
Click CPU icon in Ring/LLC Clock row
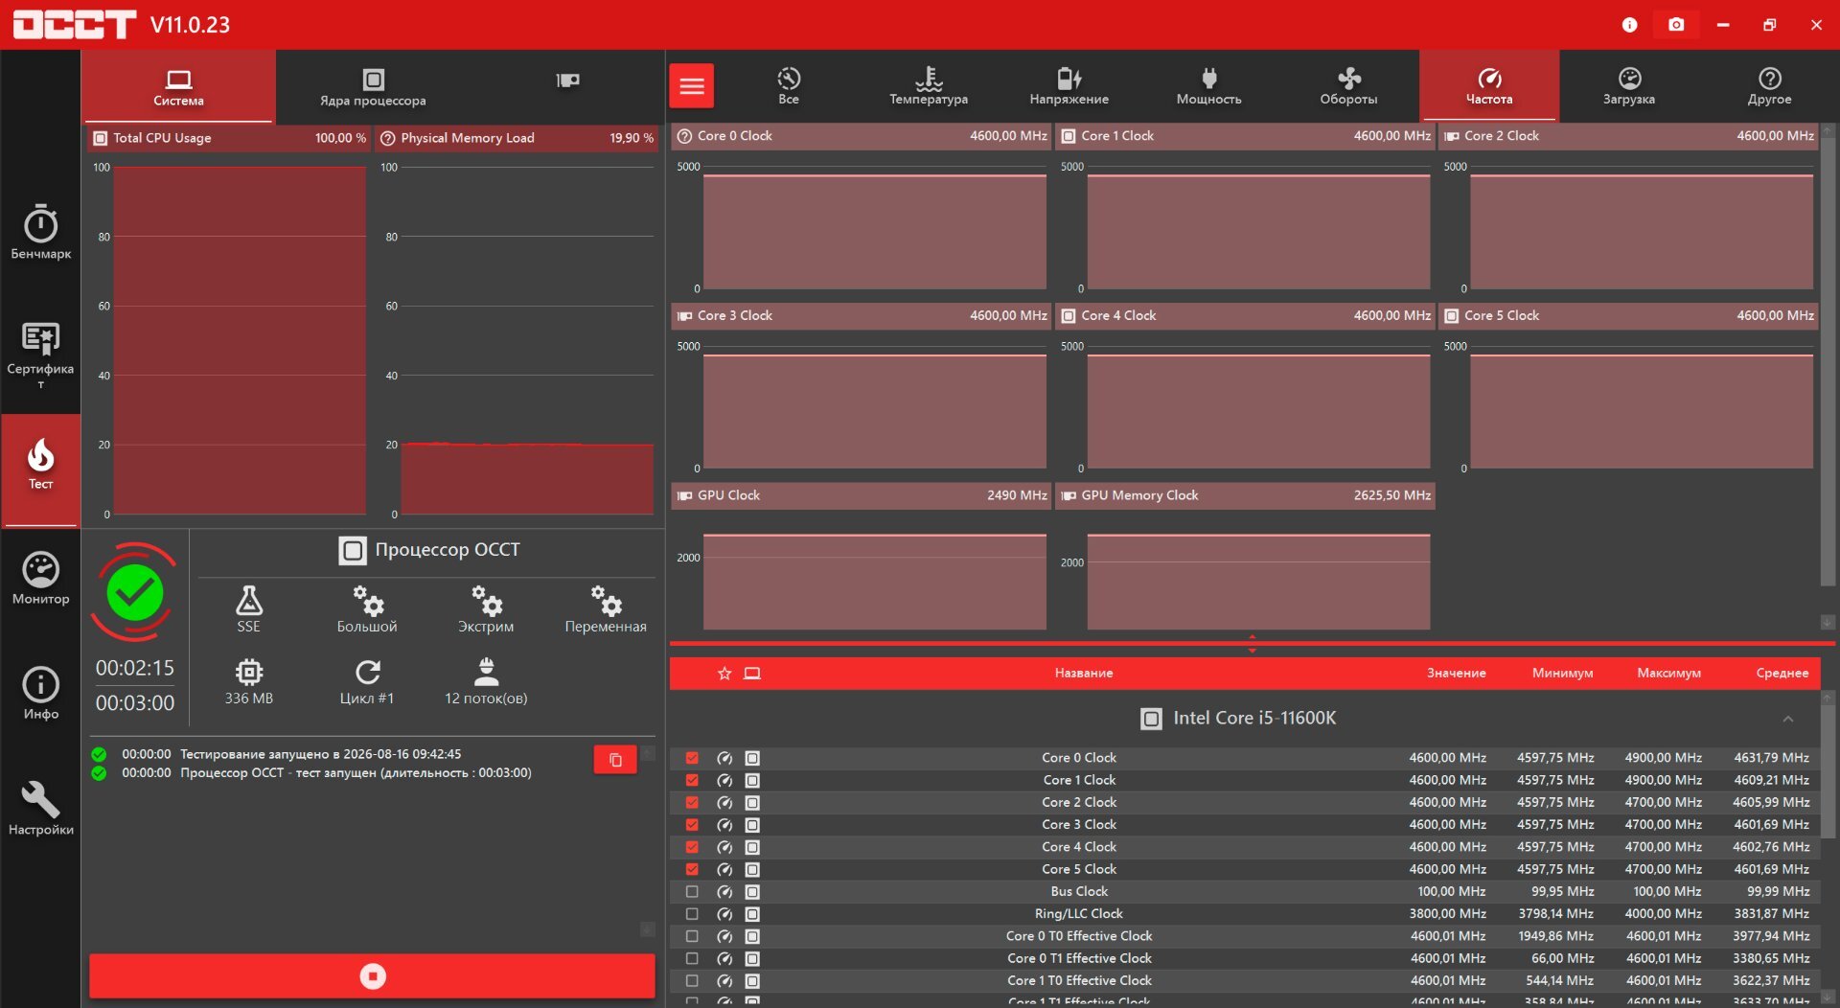[x=752, y=914]
